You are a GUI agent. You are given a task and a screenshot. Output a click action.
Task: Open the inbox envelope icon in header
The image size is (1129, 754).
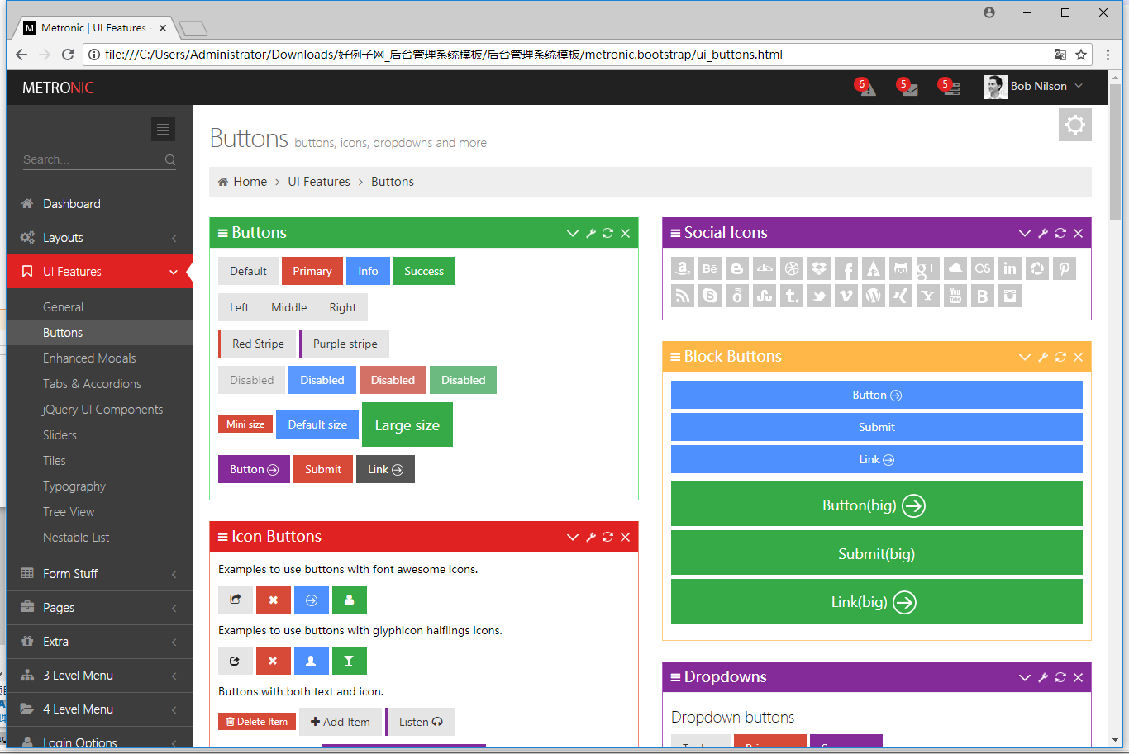click(x=909, y=88)
